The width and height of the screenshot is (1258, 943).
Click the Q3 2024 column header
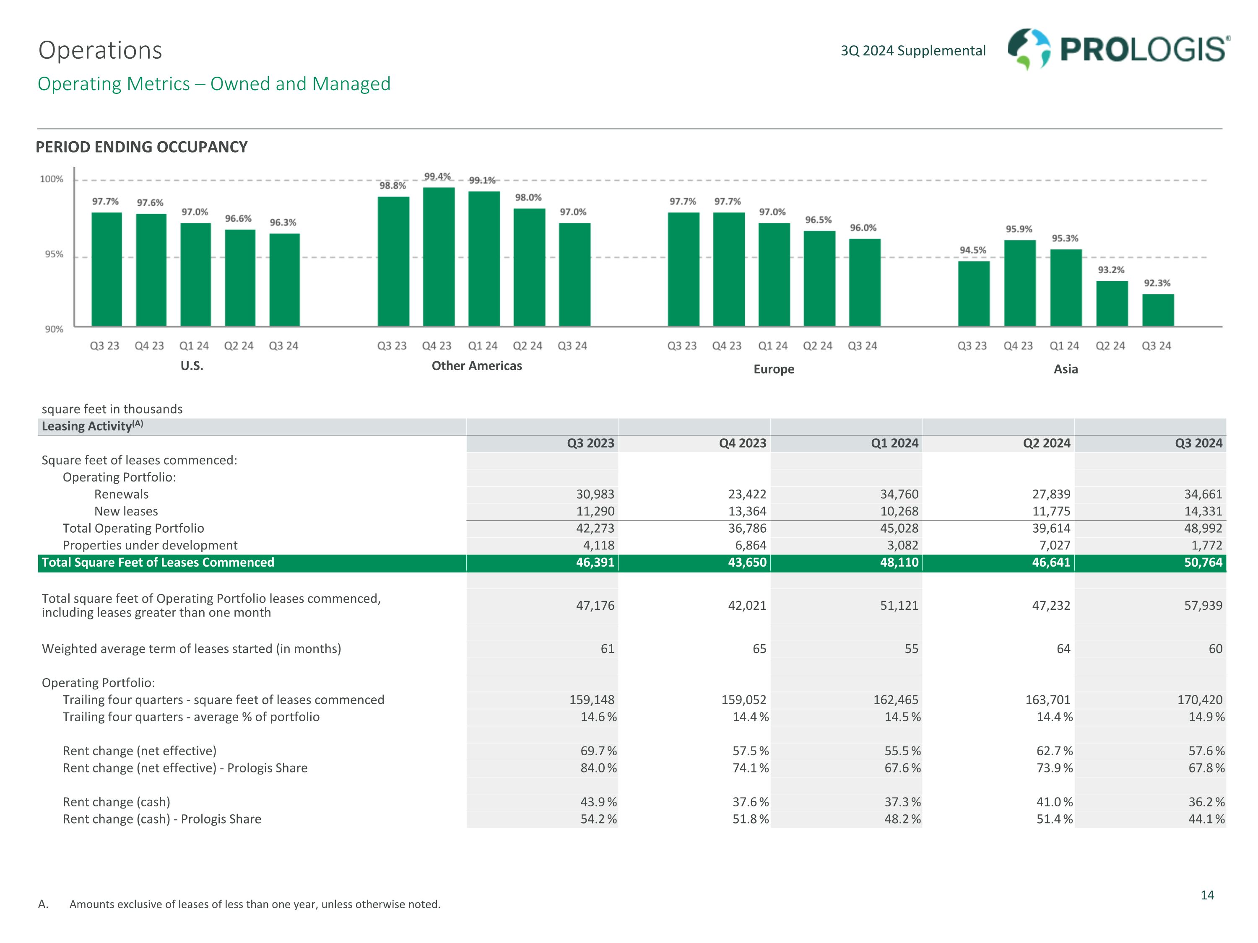(1198, 443)
